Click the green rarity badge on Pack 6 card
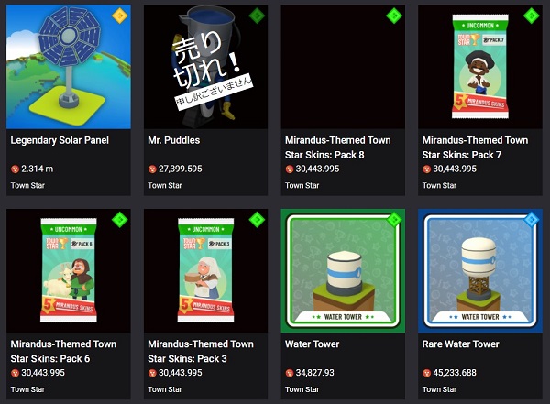 [119, 220]
